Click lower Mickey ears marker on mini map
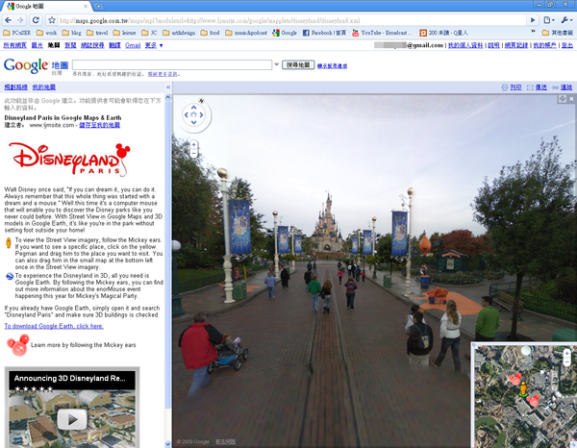The height and width of the screenshot is (448, 577). pos(533,400)
